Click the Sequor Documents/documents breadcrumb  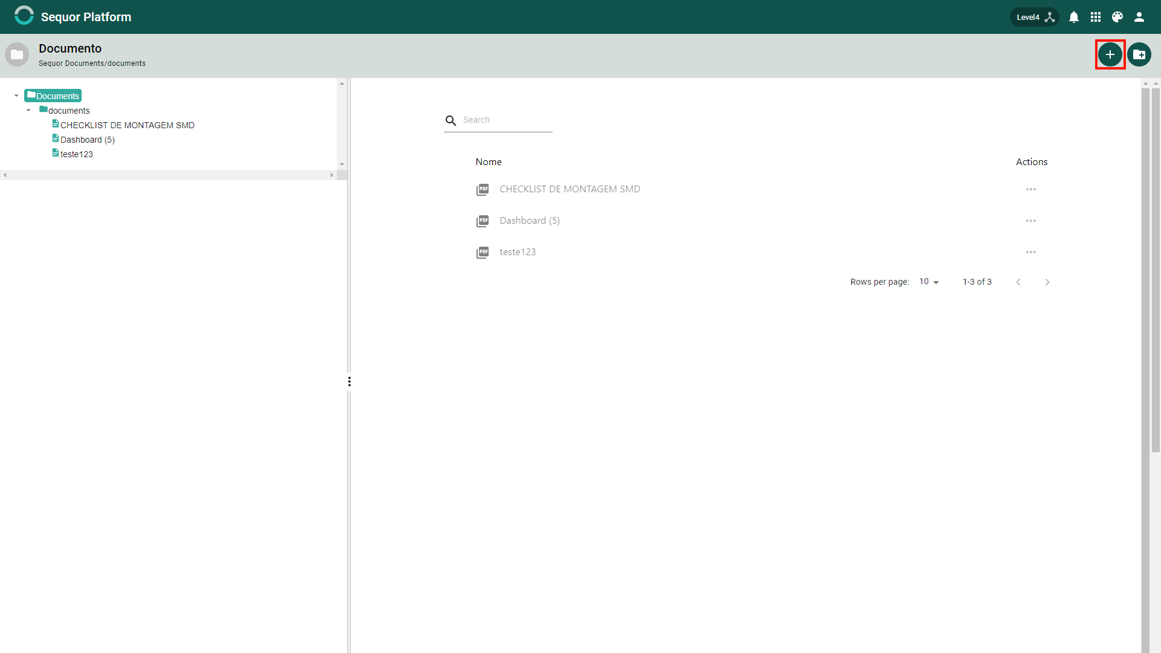(x=92, y=63)
